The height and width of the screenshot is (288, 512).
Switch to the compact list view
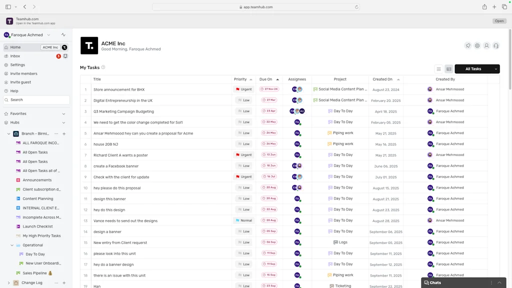[x=438, y=68]
